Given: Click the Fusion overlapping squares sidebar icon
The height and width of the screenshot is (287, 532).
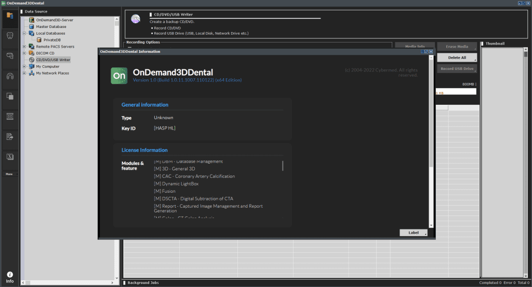Looking at the screenshot, I should [9, 96].
